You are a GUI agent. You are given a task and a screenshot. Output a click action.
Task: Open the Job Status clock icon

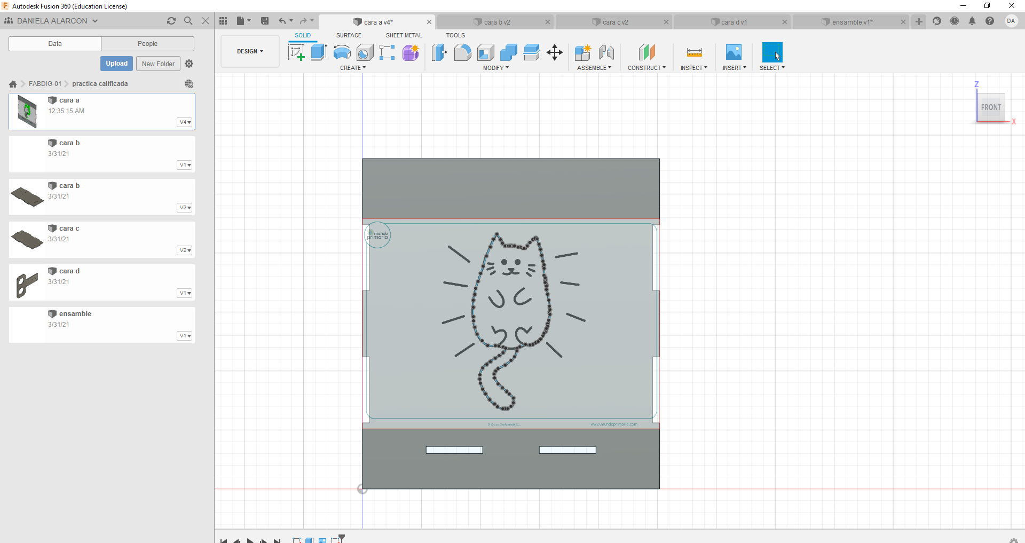[x=955, y=21]
